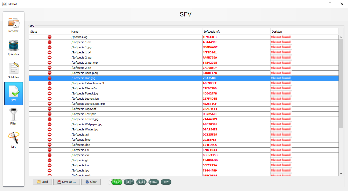This screenshot has height=191, width=348.
Task: Open the Rename panel
Action: [14, 24]
